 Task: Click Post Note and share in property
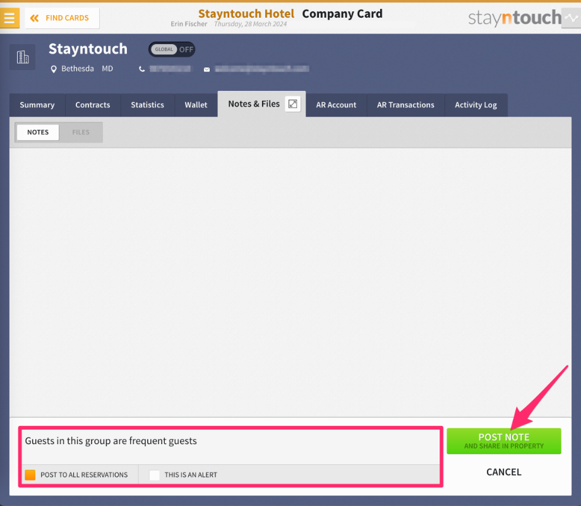(504, 441)
